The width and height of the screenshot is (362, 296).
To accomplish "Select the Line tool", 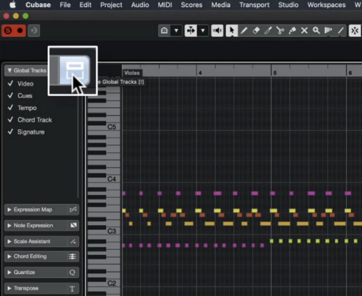I will [x=341, y=31].
